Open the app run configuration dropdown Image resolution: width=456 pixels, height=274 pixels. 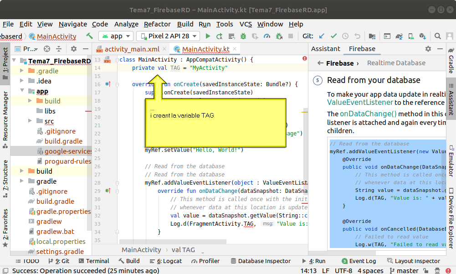116,36
